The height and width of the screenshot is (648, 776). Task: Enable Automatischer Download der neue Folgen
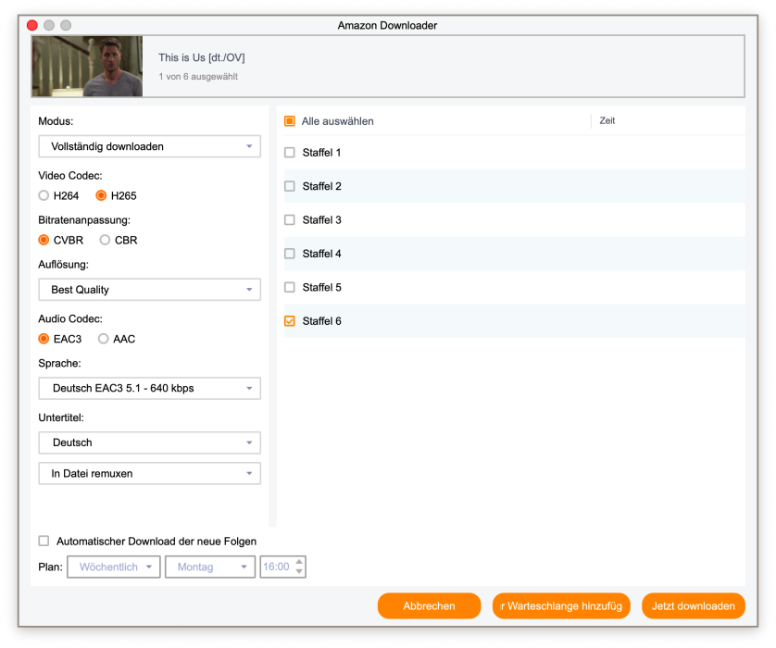(44, 541)
